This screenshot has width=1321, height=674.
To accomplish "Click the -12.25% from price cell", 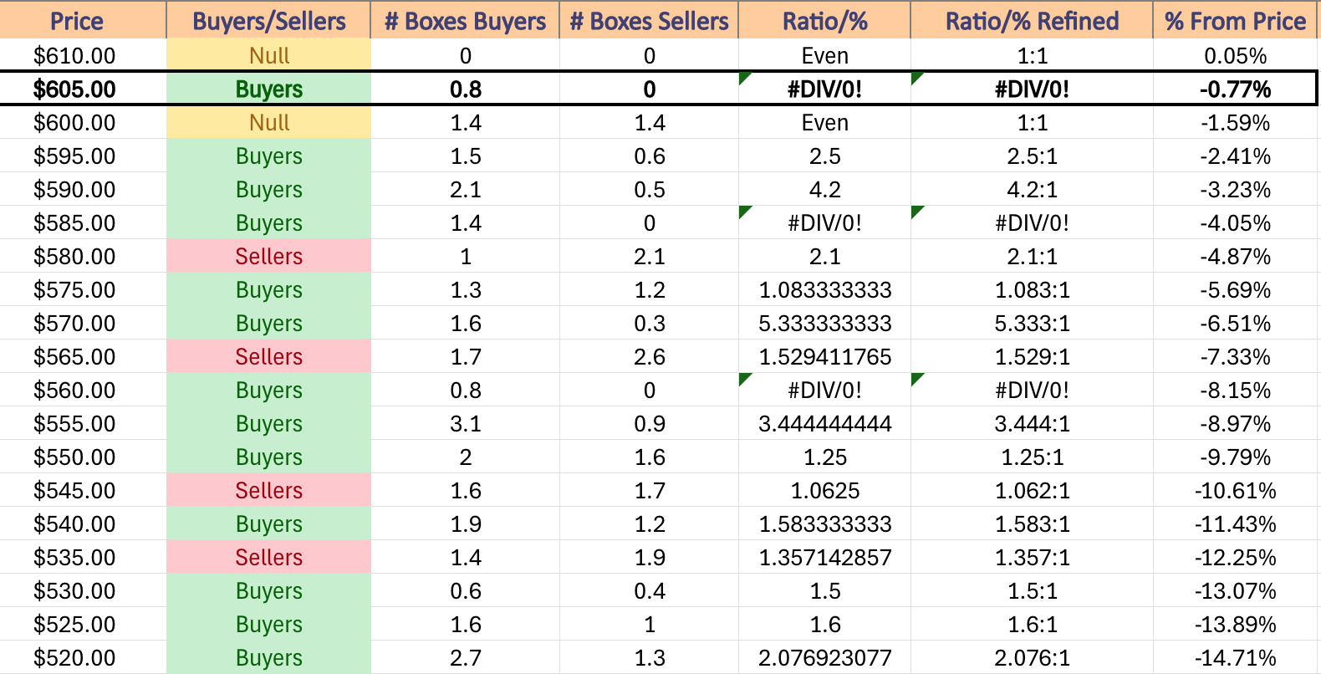I will [1235, 557].
